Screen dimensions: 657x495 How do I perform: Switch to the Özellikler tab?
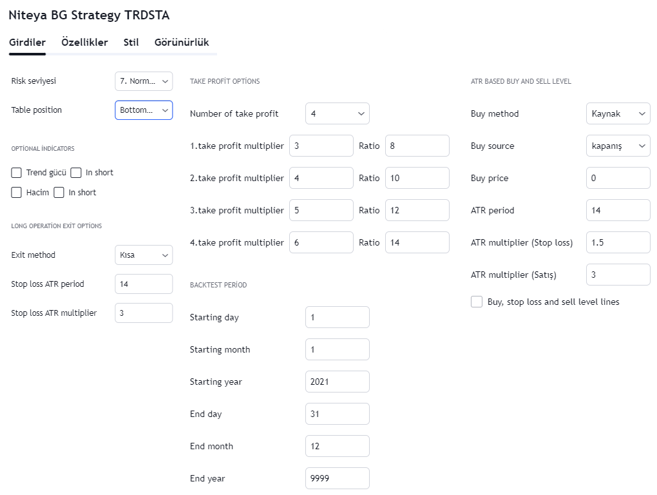click(84, 43)
